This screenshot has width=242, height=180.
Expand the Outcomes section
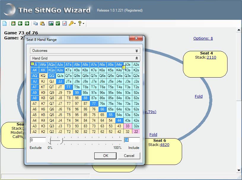pos(85,51)
